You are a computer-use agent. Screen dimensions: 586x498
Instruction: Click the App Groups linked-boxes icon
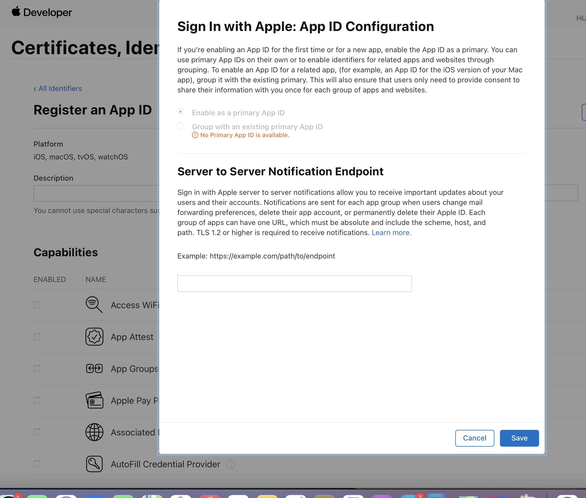pos(94,368)
